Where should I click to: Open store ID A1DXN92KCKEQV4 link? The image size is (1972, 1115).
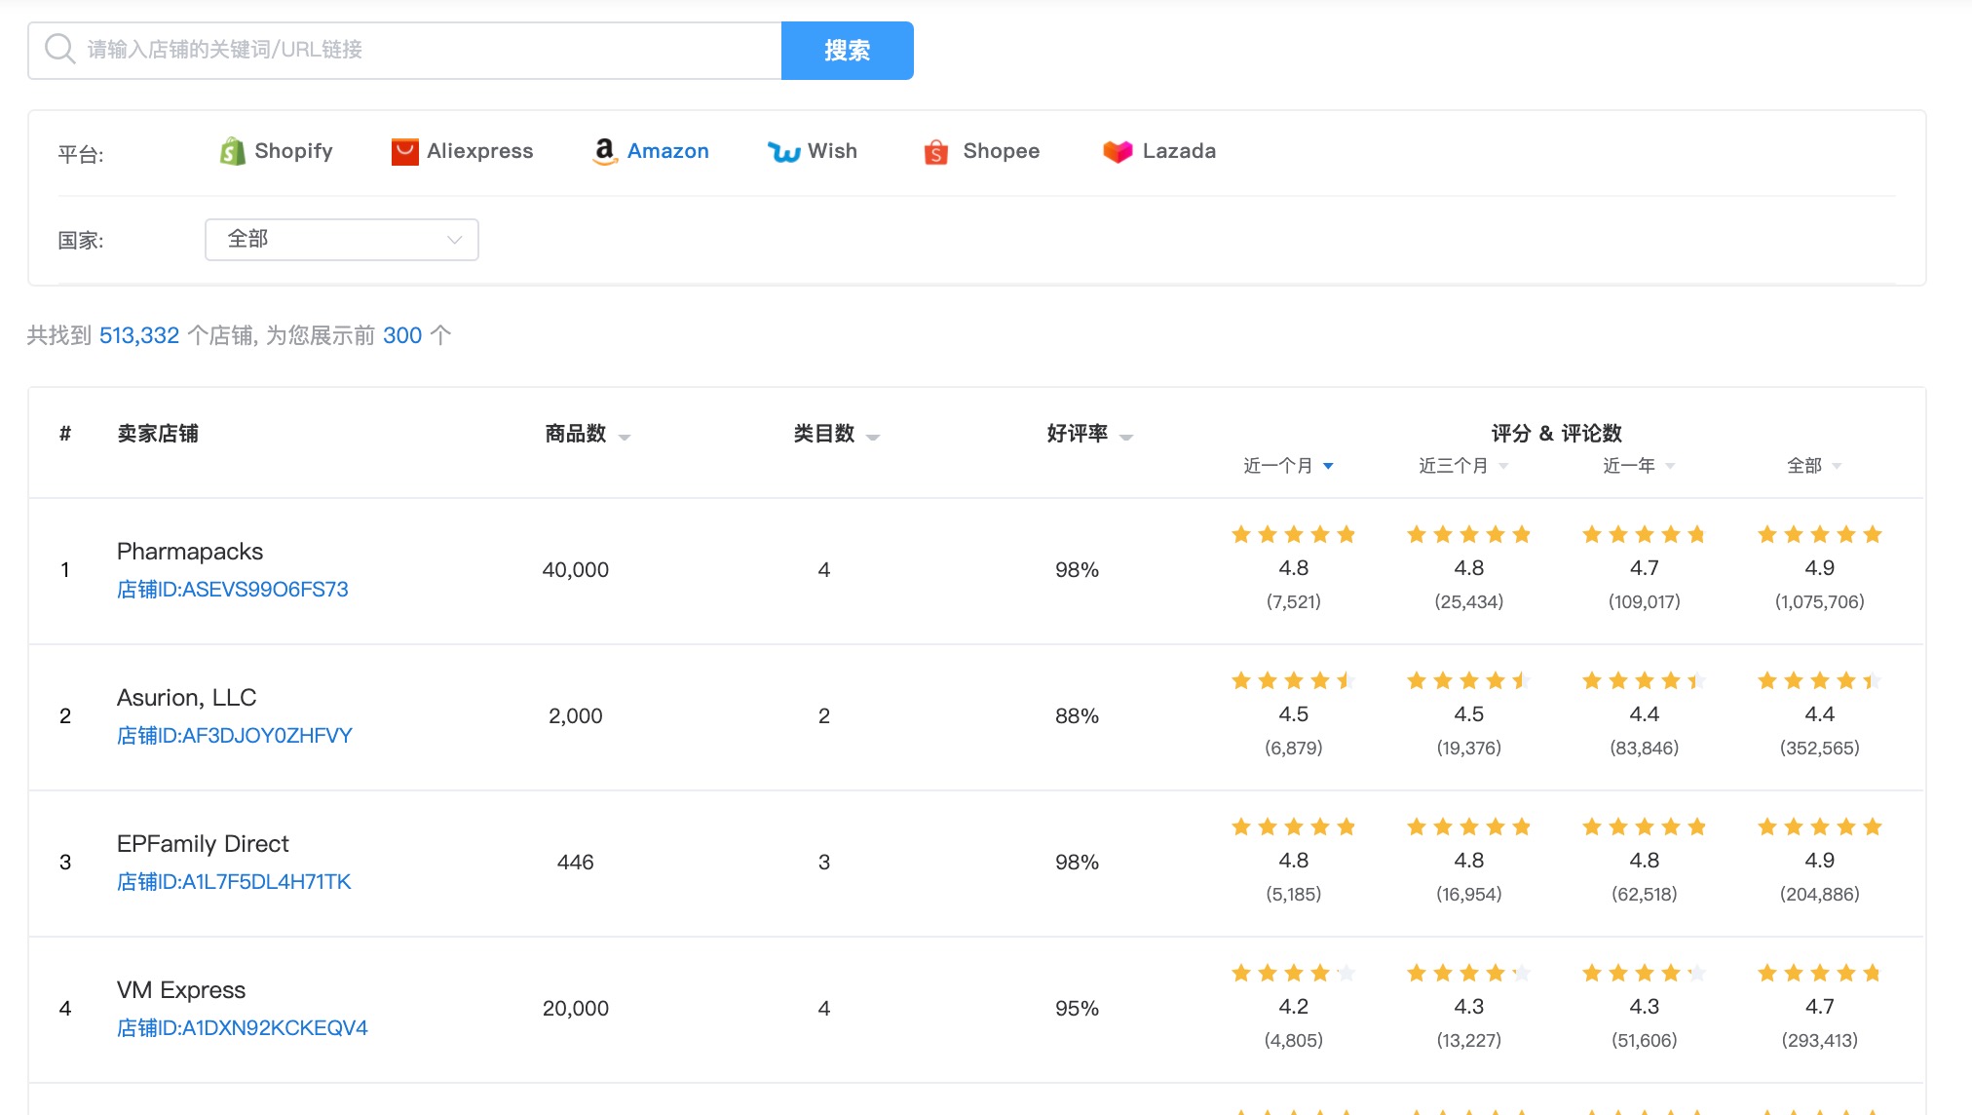pyautogui.click(x=243, y=1028)
